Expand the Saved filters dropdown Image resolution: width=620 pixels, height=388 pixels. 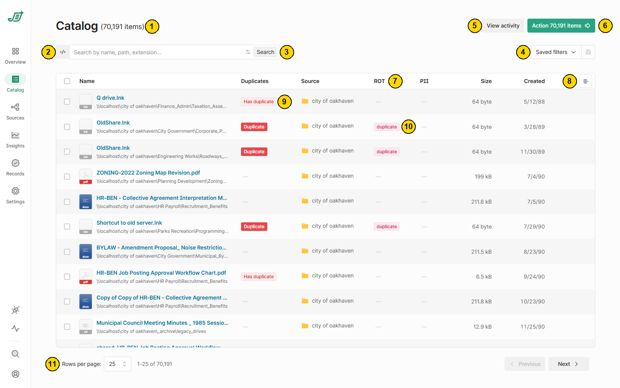click(556, 52)
